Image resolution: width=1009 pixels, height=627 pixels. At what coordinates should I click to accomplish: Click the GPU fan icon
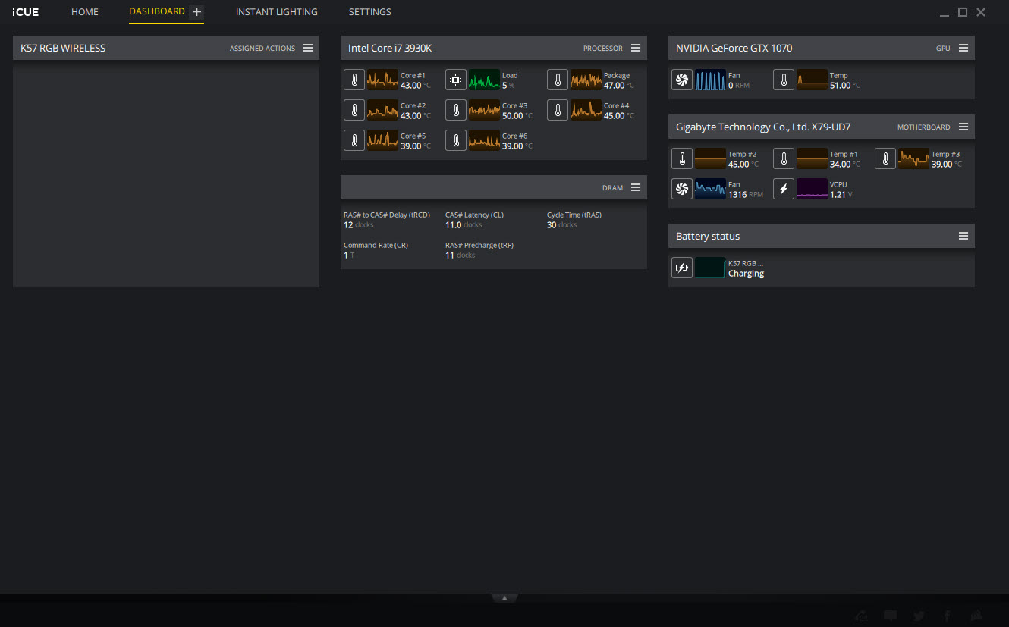point(681,80)
